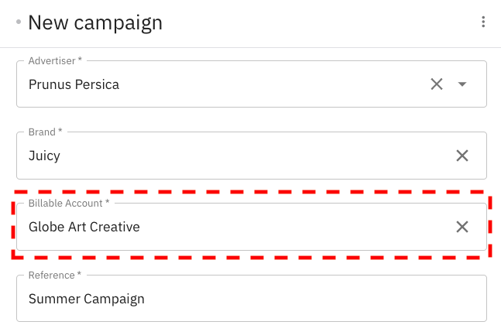Click the asterisk after the Advertiser label
The image size is (501, 332).
80,60
